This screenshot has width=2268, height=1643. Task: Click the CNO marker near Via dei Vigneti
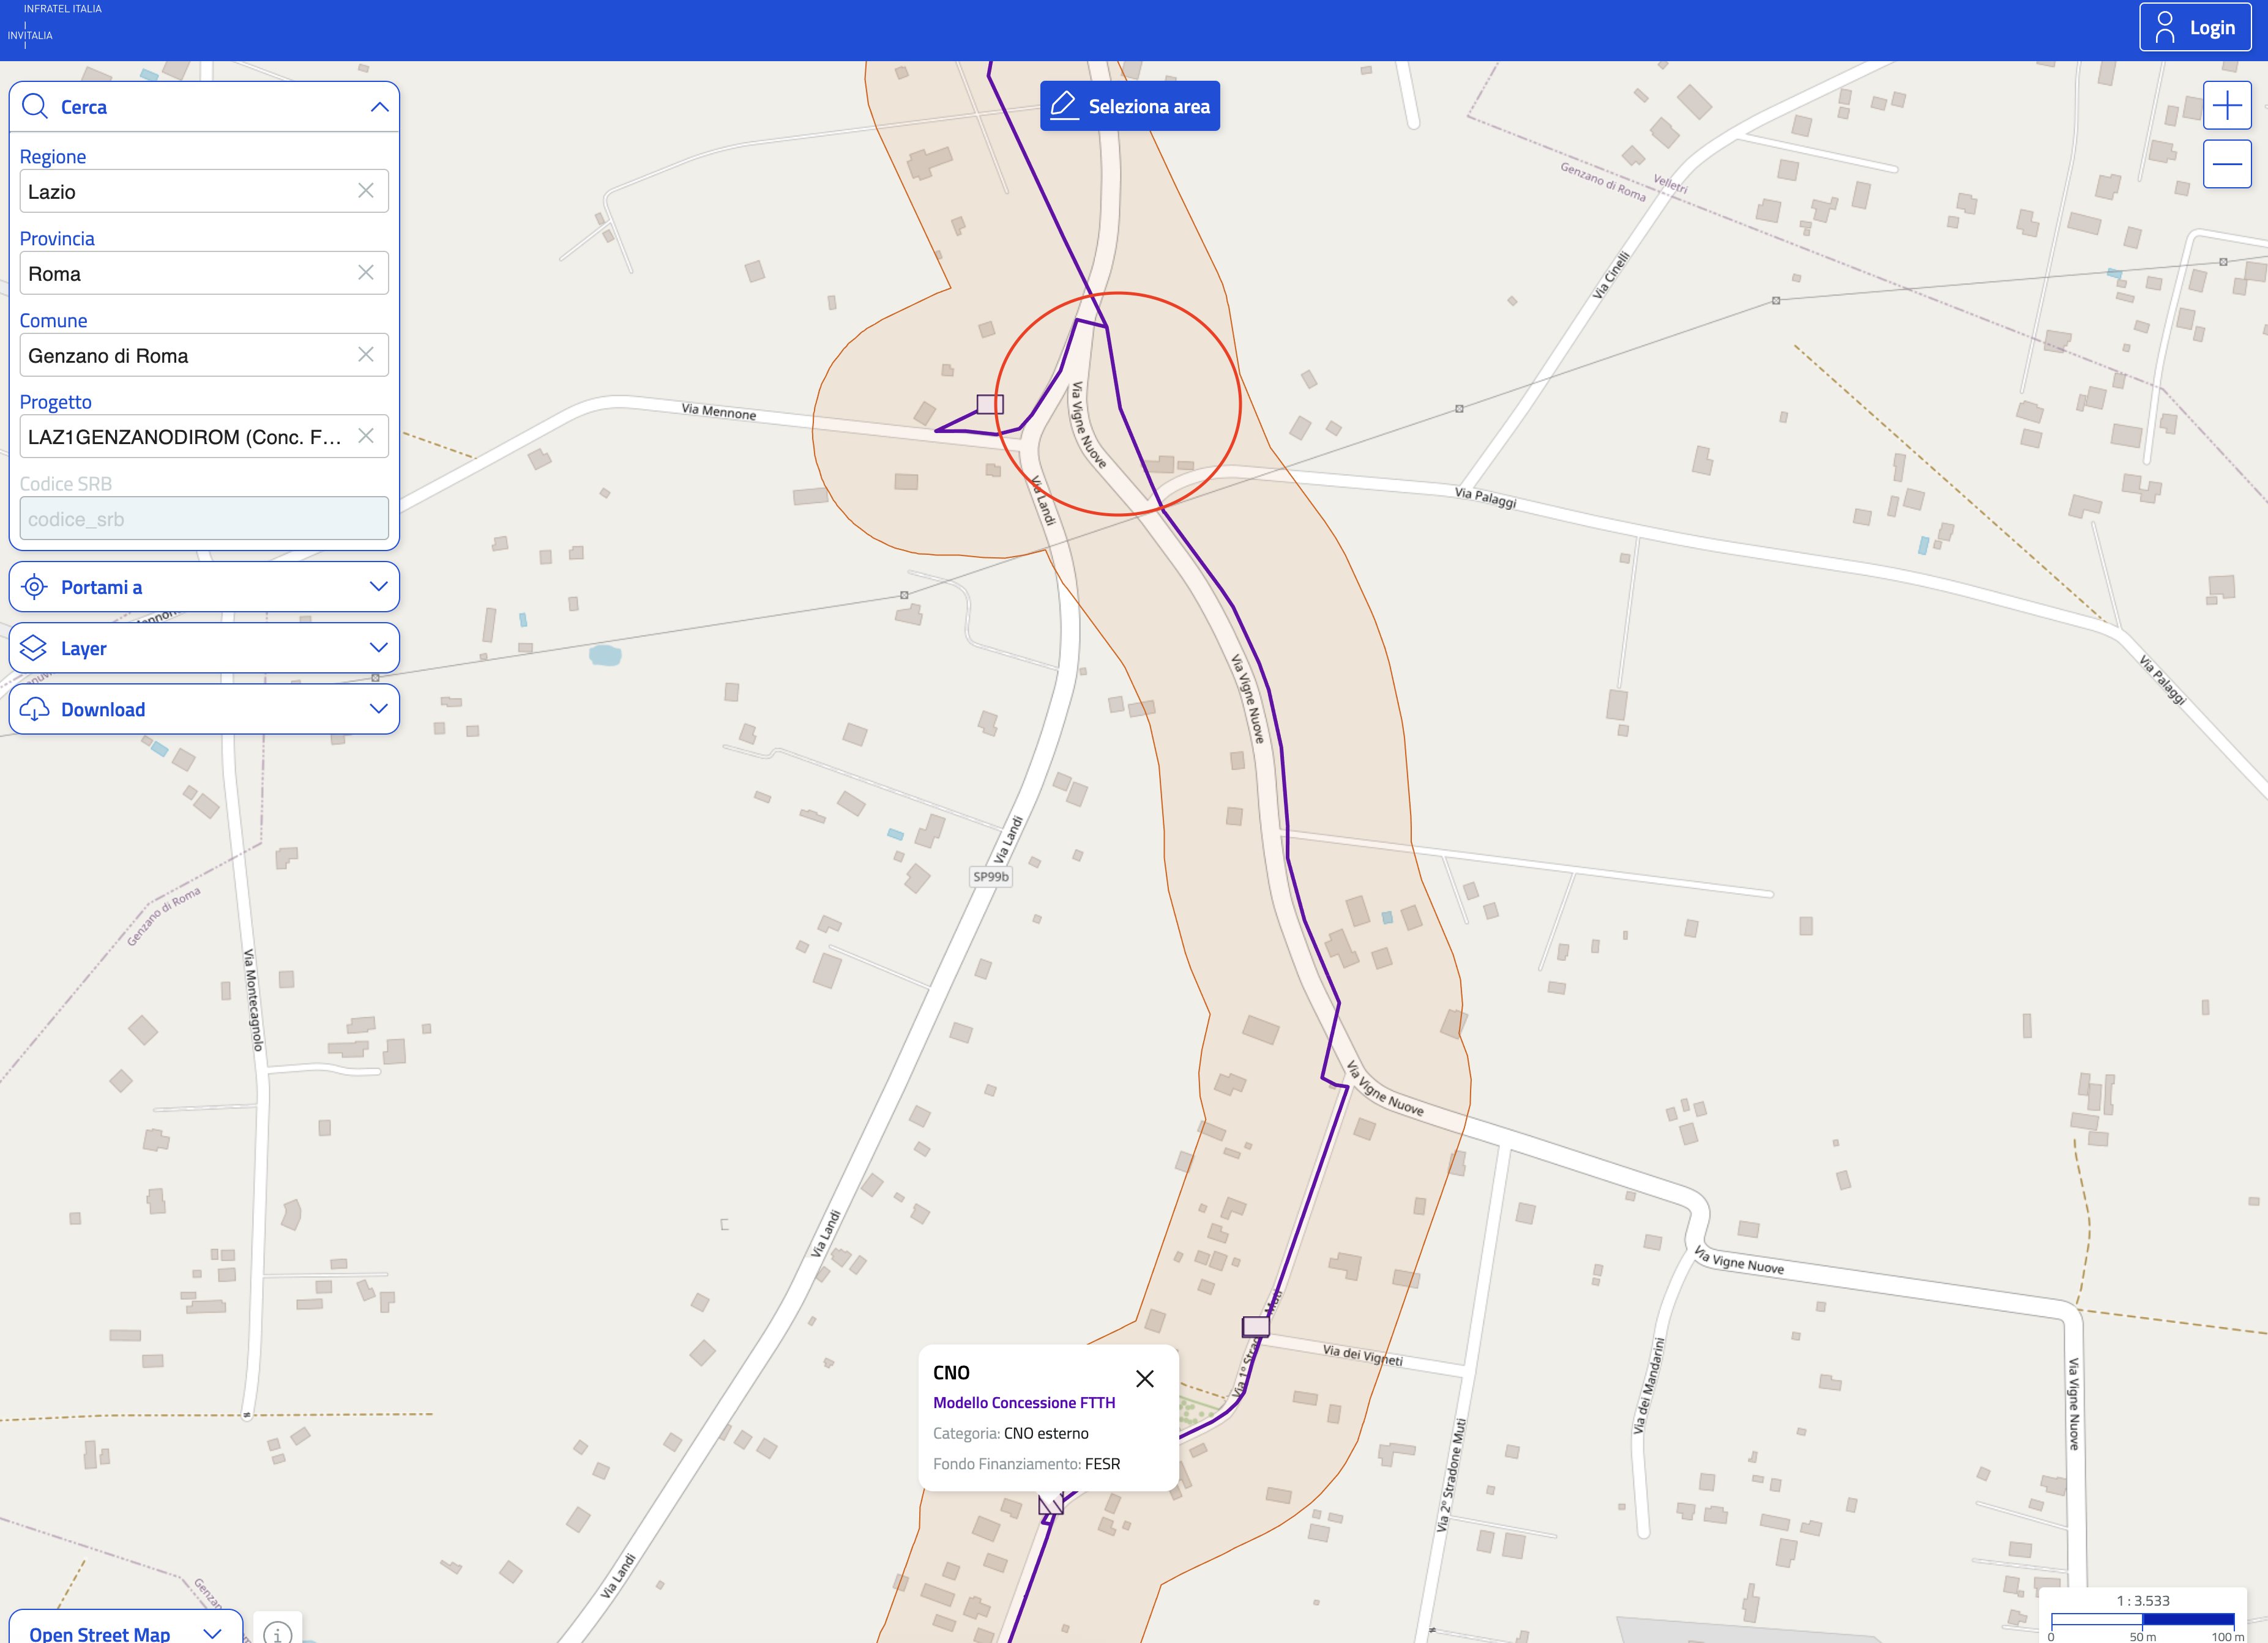[x=1256, y=1326]
